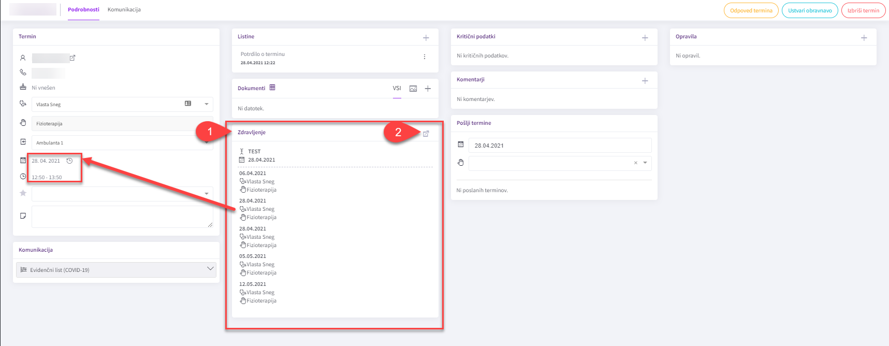
Task: Add a new comment in Komentarji
Action: (x=645, y=81)
